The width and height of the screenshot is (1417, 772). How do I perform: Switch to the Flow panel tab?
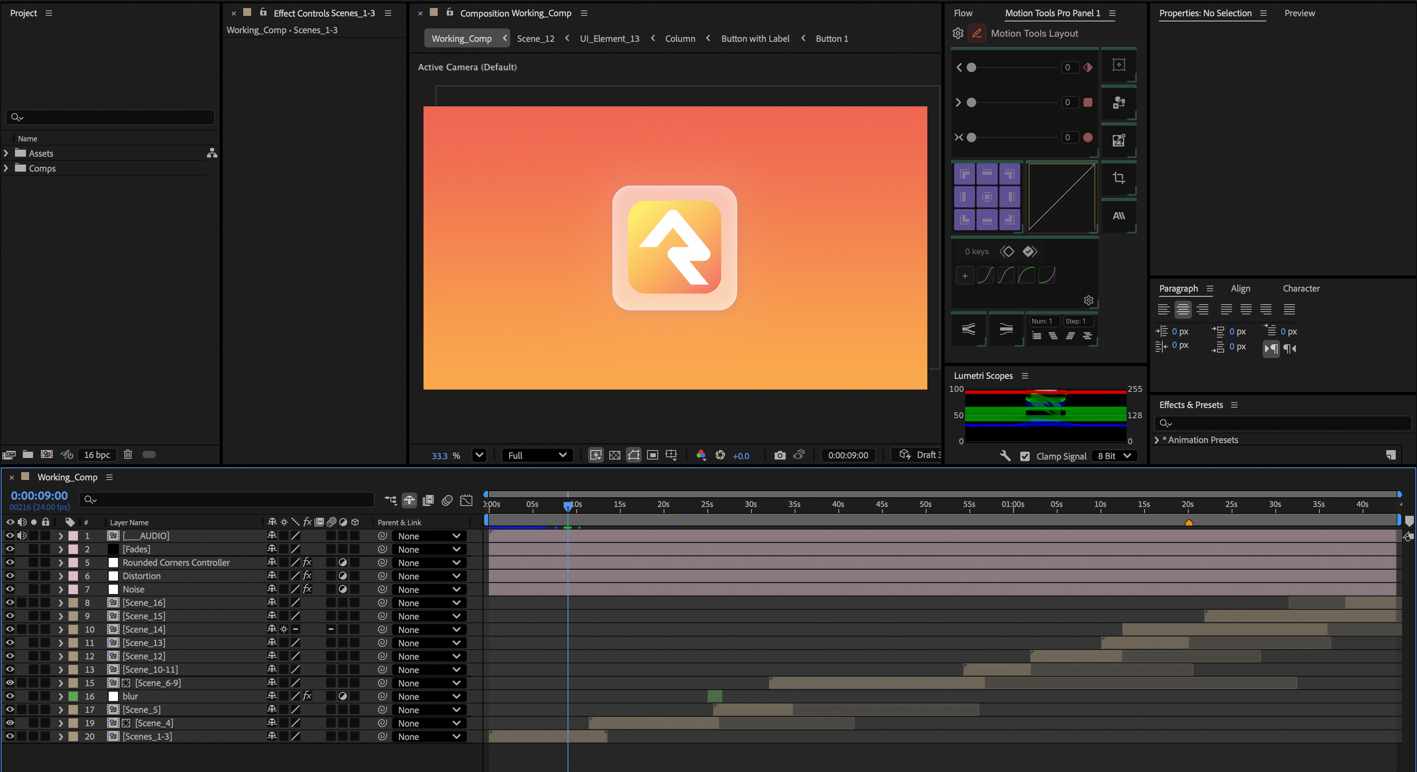click(x=963, y=13)
